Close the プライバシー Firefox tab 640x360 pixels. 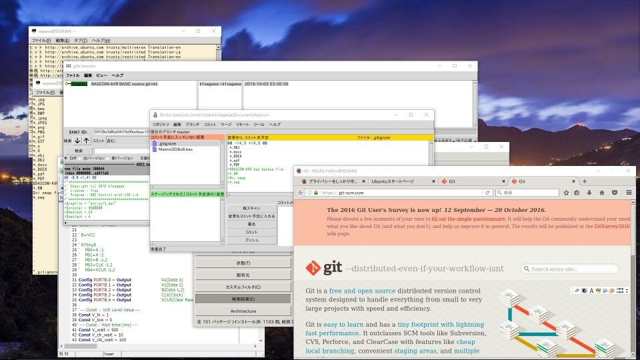(363, 181)
